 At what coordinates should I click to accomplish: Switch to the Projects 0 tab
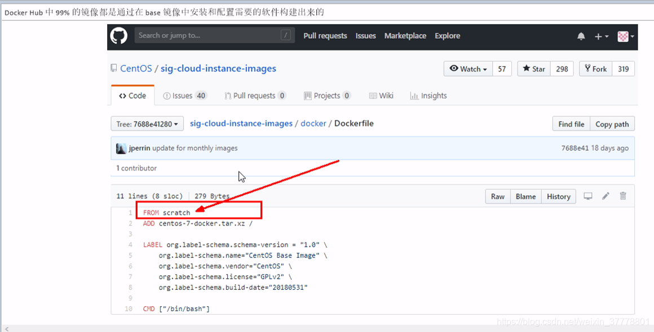(327, 96)
